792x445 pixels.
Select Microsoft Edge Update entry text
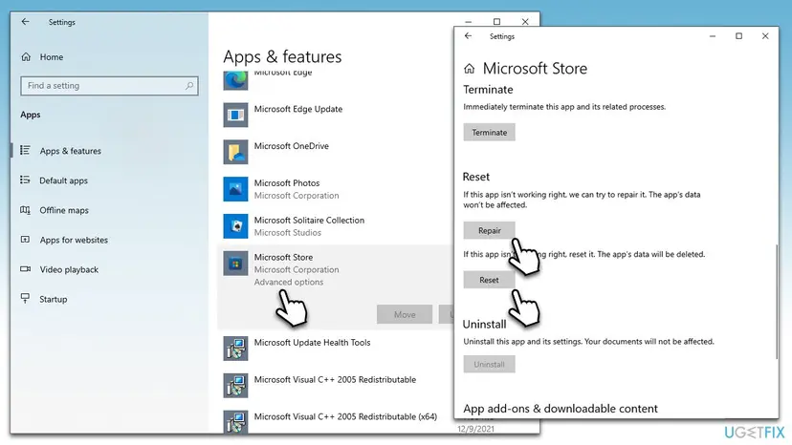point(298,109)
